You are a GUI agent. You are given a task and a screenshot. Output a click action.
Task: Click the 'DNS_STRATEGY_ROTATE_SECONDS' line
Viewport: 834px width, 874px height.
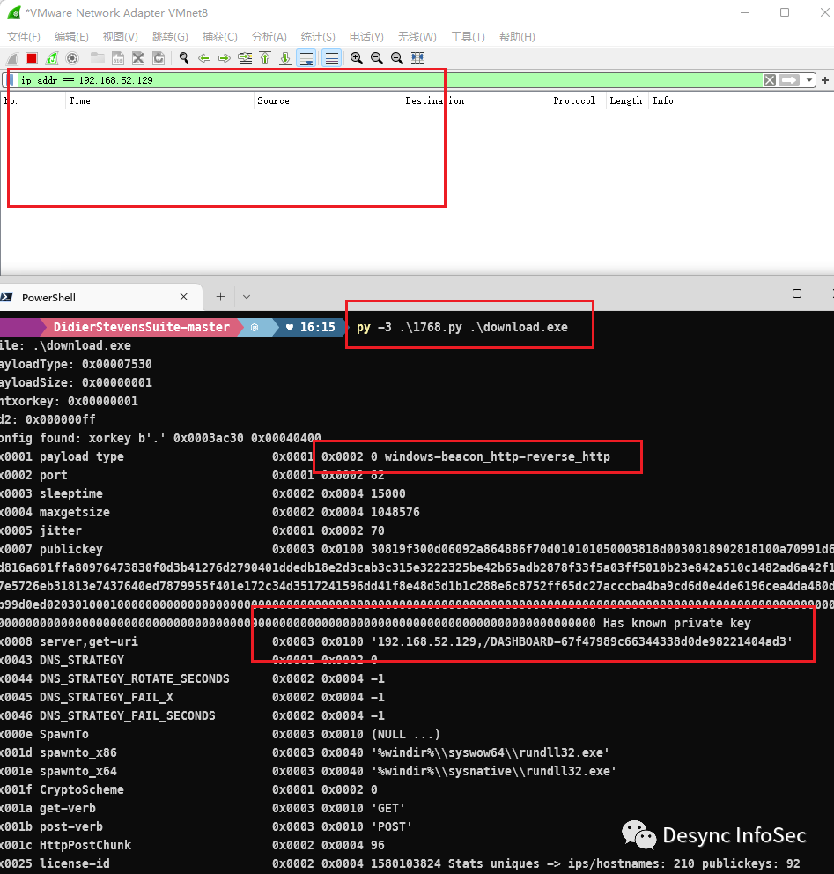(x=192, y=679)
